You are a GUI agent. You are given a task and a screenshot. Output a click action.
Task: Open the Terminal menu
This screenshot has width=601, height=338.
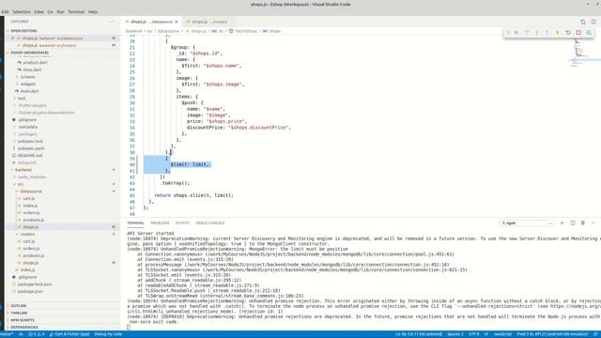tap(76, 12)
